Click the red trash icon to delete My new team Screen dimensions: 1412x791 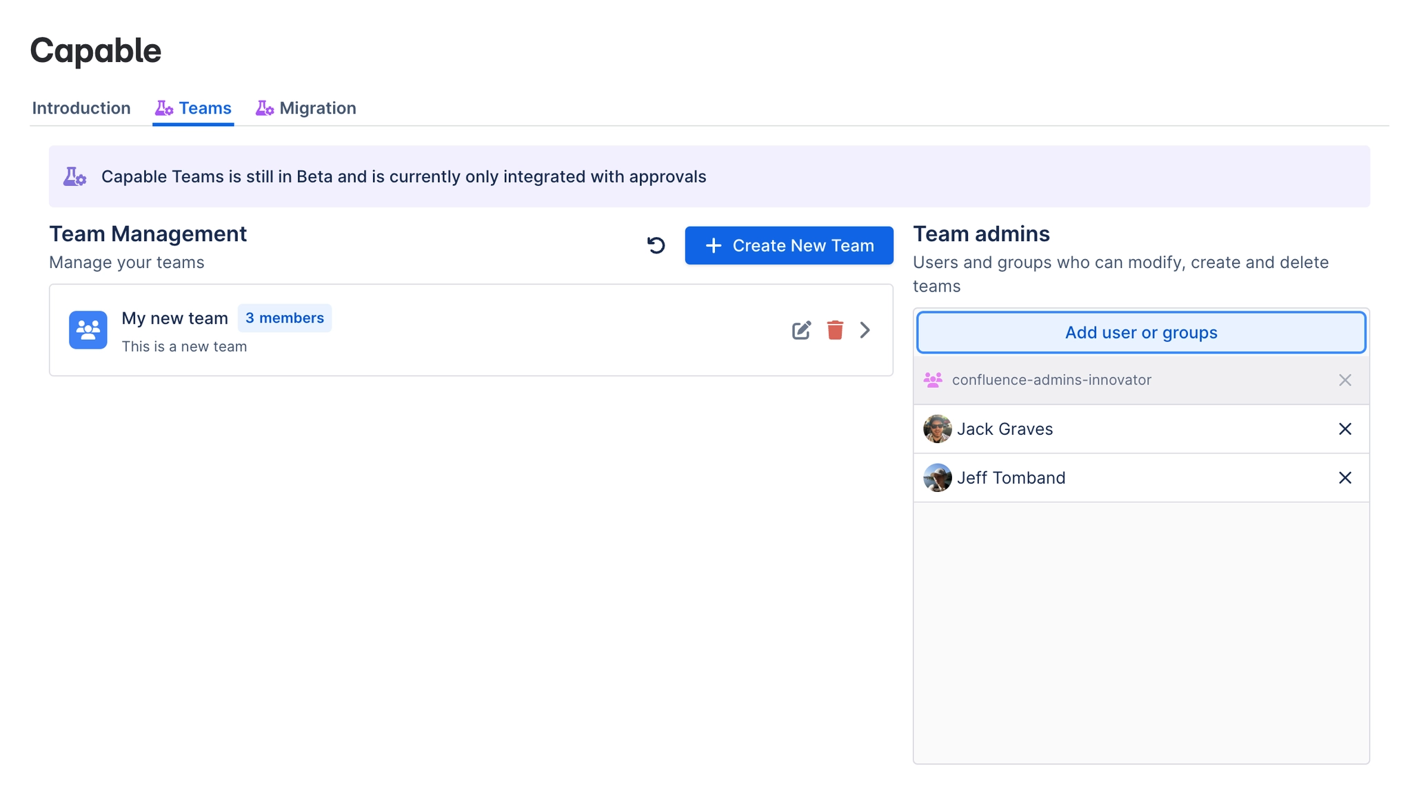click(x=835, y=330)
